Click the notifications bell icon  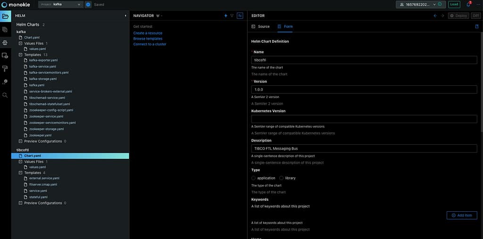(x=468, y=4)
